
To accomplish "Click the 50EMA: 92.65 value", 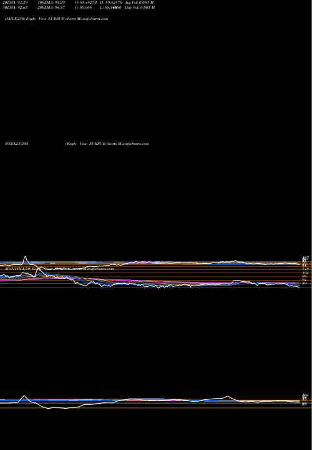I will pos(14,7).
